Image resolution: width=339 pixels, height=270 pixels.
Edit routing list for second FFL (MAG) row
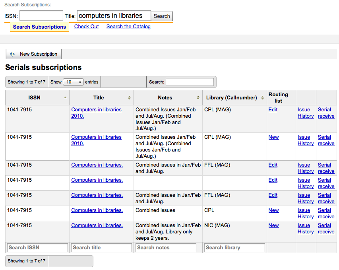tap(273, 195)
